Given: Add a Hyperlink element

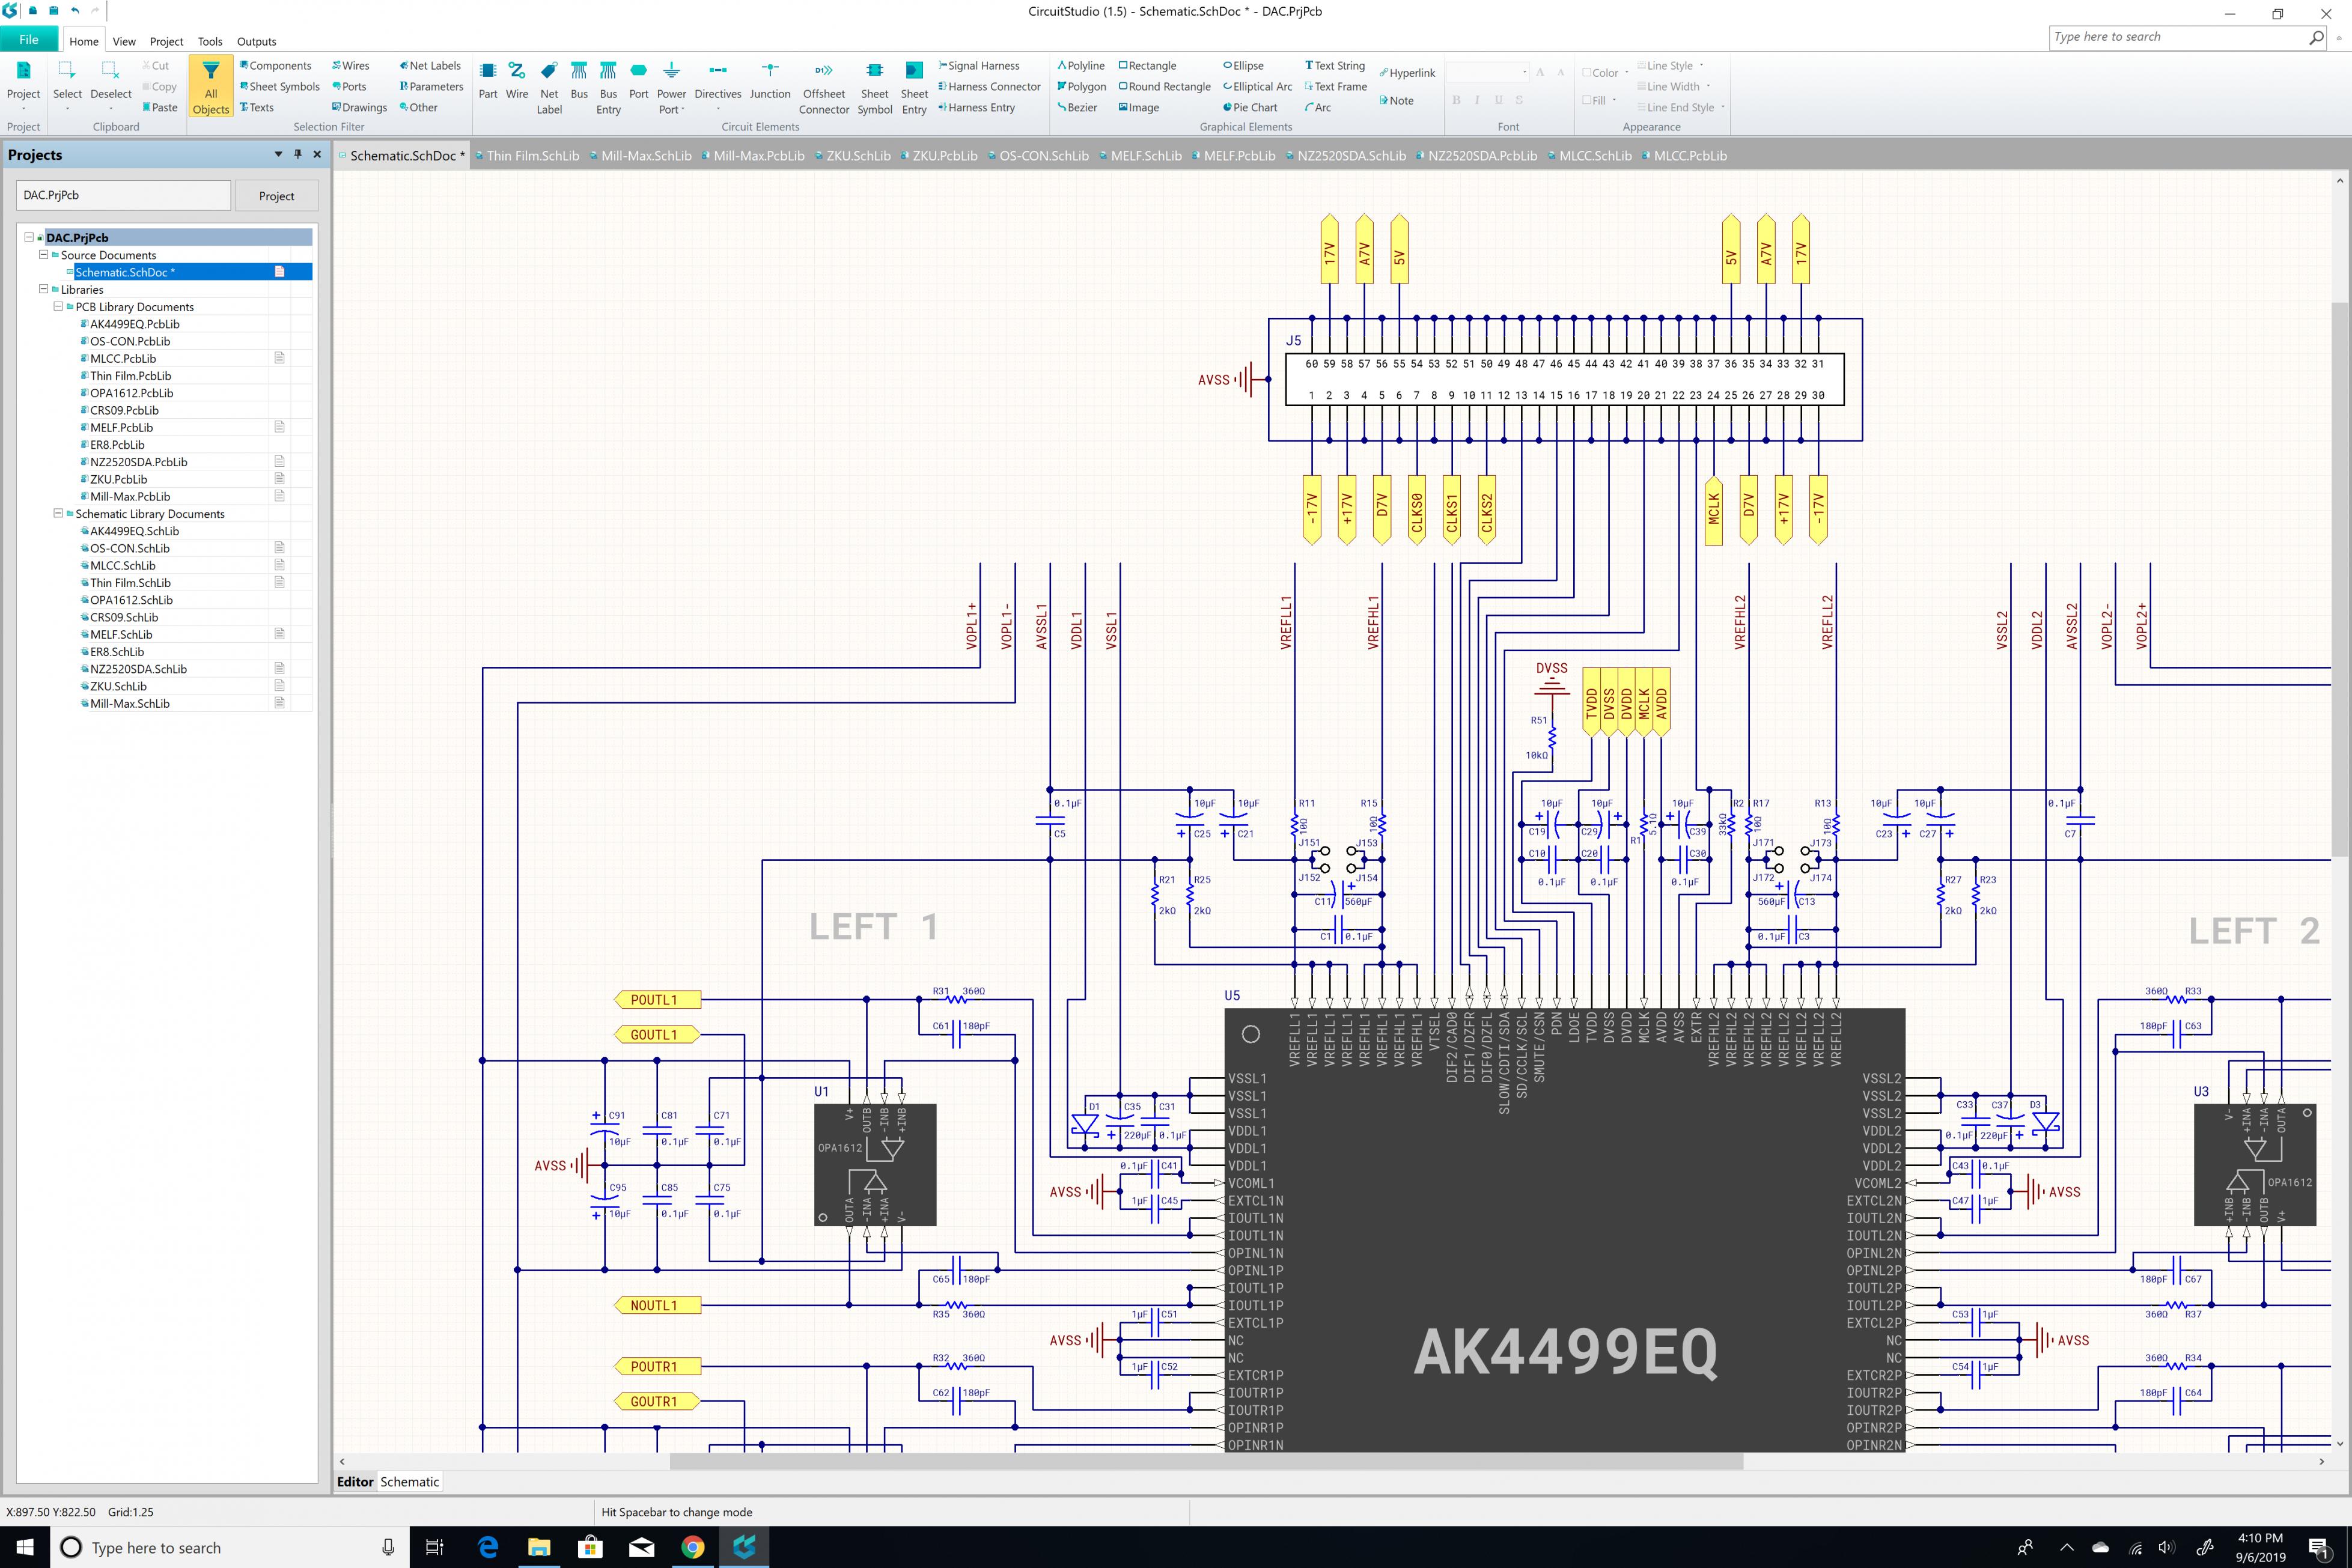Looking at the screenshot, I should [1407, 73].
